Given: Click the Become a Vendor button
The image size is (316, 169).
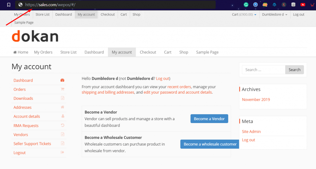Looking at the screenshot, I should tap(209, 119).
